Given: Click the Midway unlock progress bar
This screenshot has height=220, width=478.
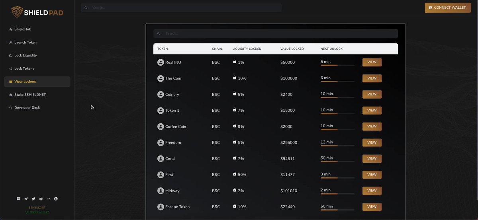Looking at the screenshot, I should pos(337,194).
